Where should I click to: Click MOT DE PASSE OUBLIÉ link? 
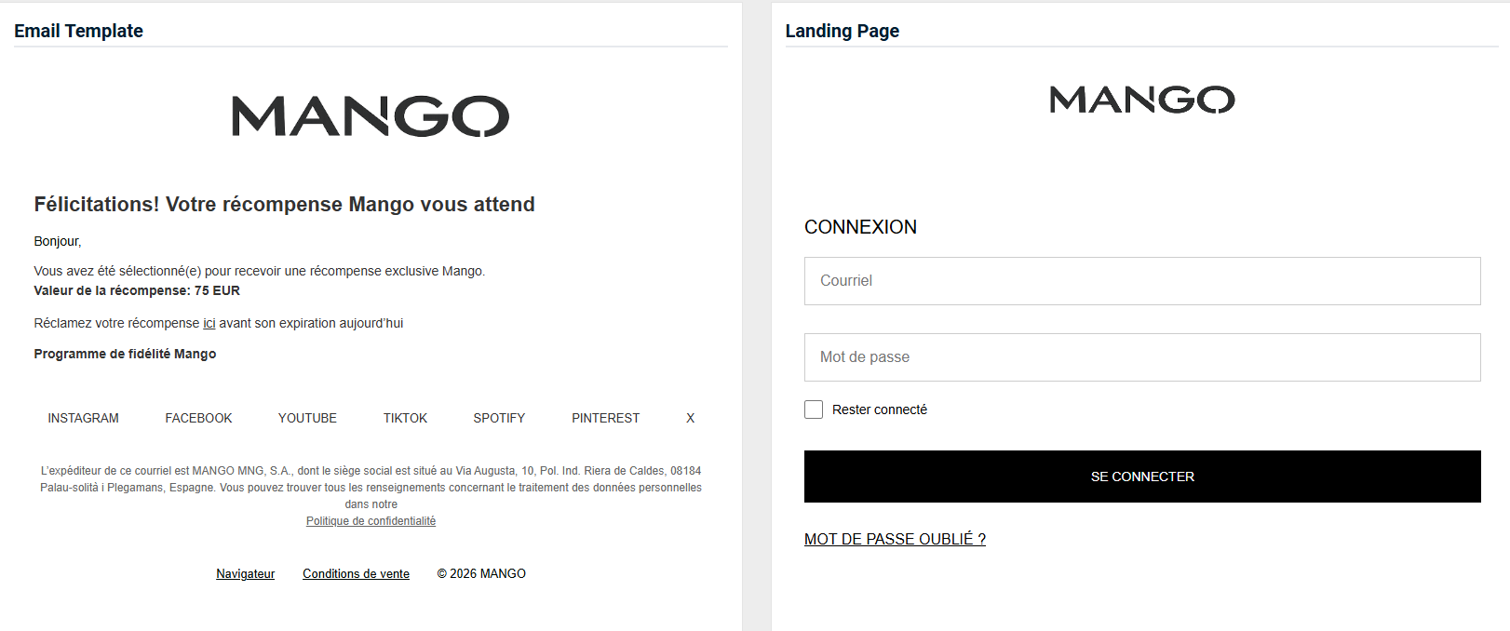point(895,540)
